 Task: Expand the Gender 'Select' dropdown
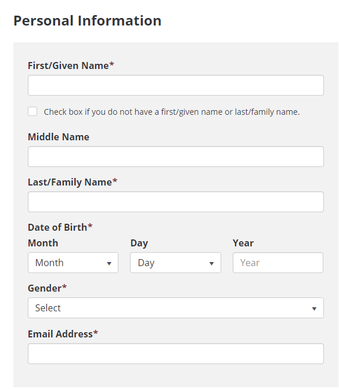coord(176,308)
